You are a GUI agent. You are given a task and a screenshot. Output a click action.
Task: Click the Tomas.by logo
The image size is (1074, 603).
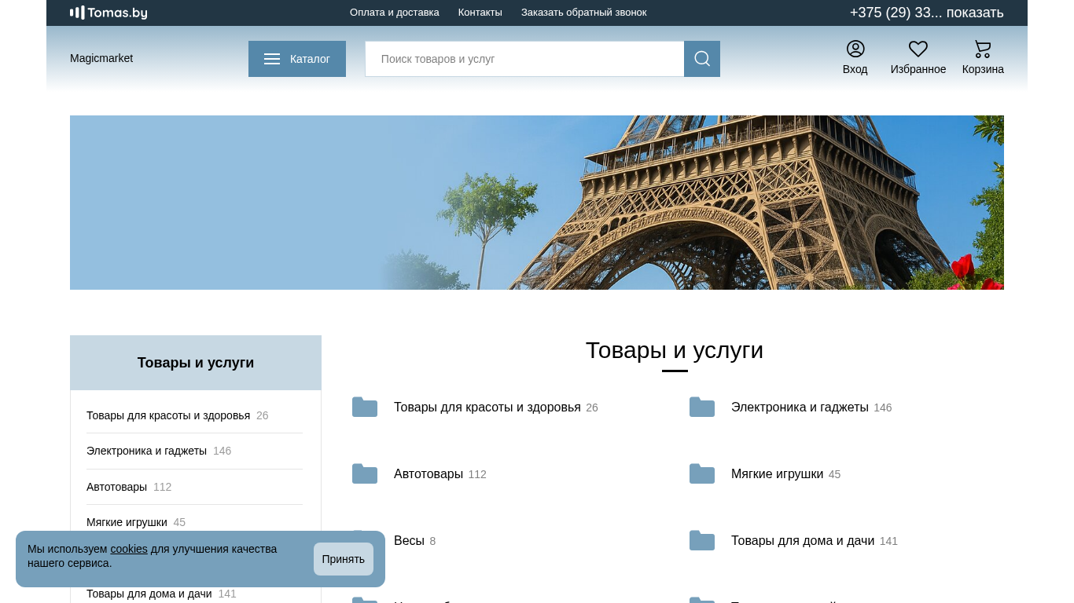pyautogui.click(x=109, y=13)
